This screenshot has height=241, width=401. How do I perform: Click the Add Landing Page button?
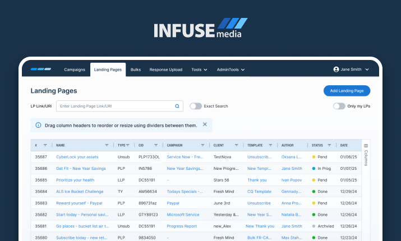(x=347, y=91)
